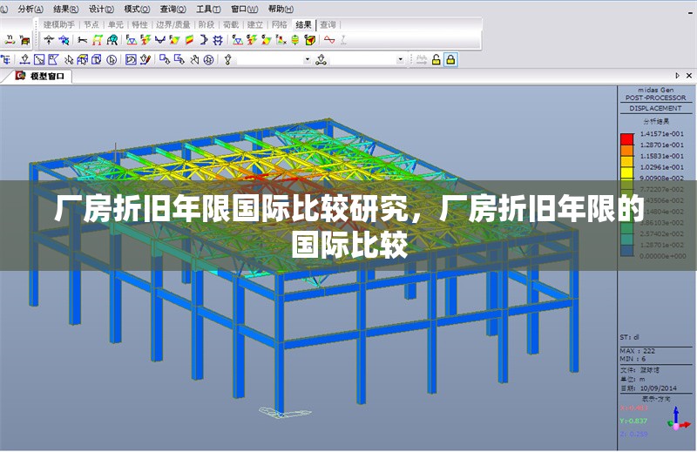Open the 工具(T) menu
This screenshot has width=697, height=452.
click(207, 8)
